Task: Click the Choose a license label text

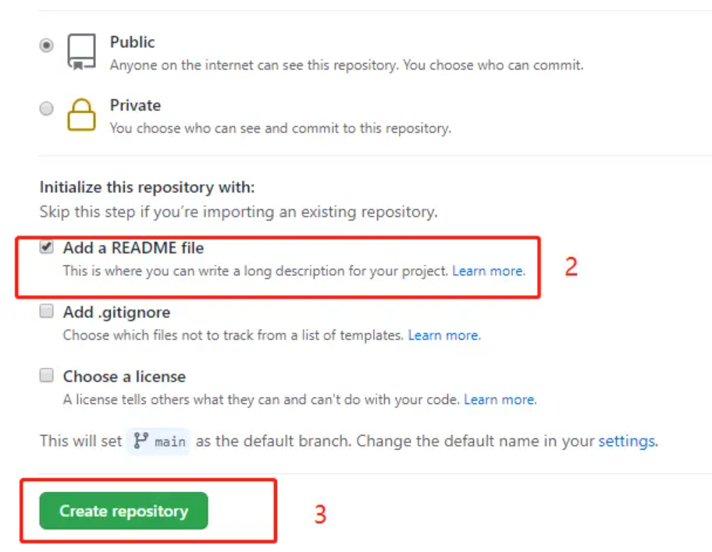Action: point(124,377)
